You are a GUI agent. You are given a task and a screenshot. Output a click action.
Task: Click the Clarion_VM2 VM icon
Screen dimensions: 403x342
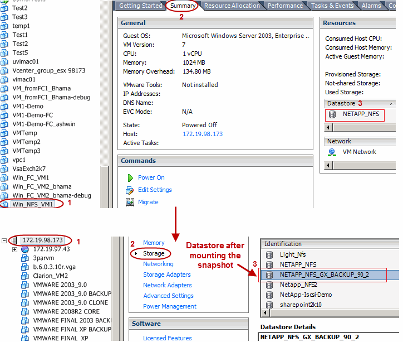[24, 276]
